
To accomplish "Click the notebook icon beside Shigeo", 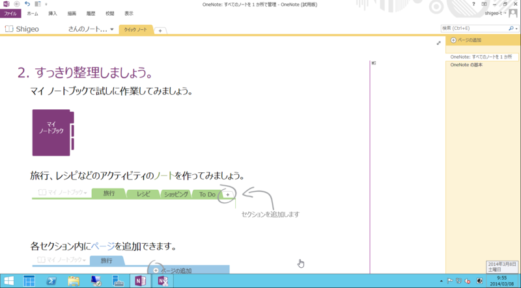I will 9,29.
